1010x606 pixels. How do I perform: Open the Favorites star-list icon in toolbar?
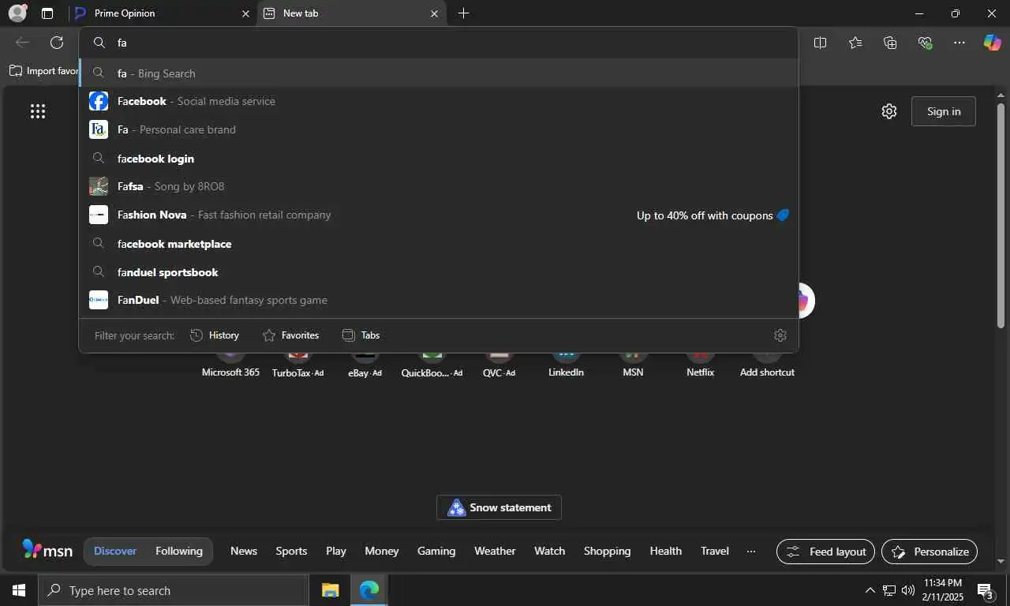click(x=855, y=43)
